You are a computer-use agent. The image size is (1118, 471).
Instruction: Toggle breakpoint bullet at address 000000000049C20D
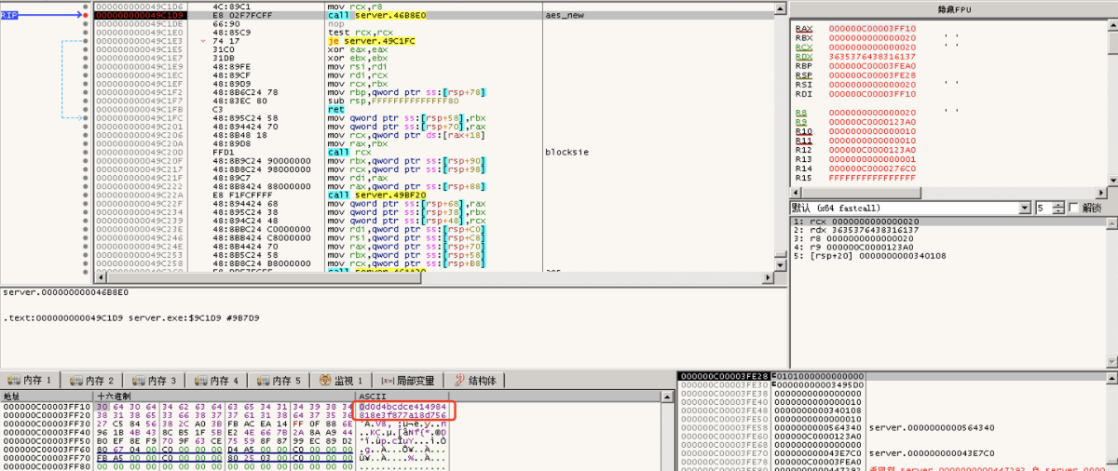pos(86,152)
